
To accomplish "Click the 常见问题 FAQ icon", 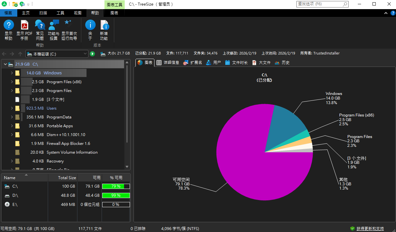I will coord(40,25).
